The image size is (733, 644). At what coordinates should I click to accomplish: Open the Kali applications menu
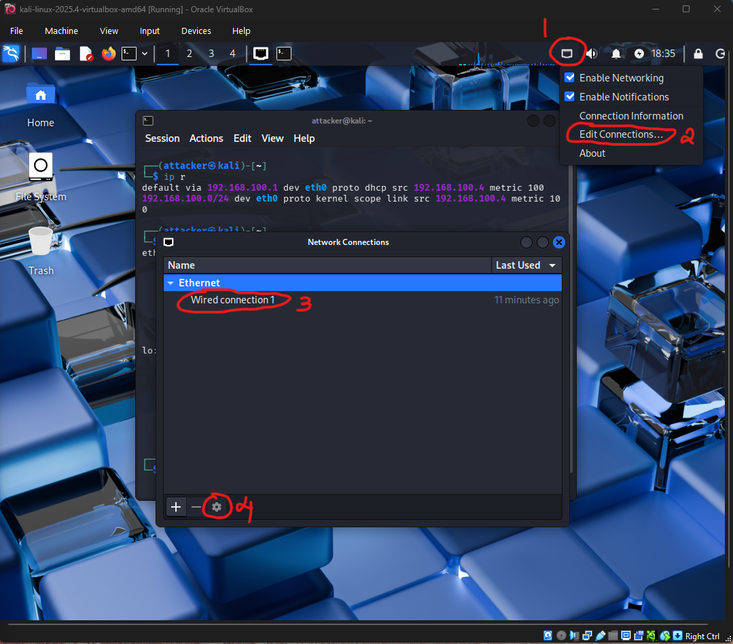(12, 54)
